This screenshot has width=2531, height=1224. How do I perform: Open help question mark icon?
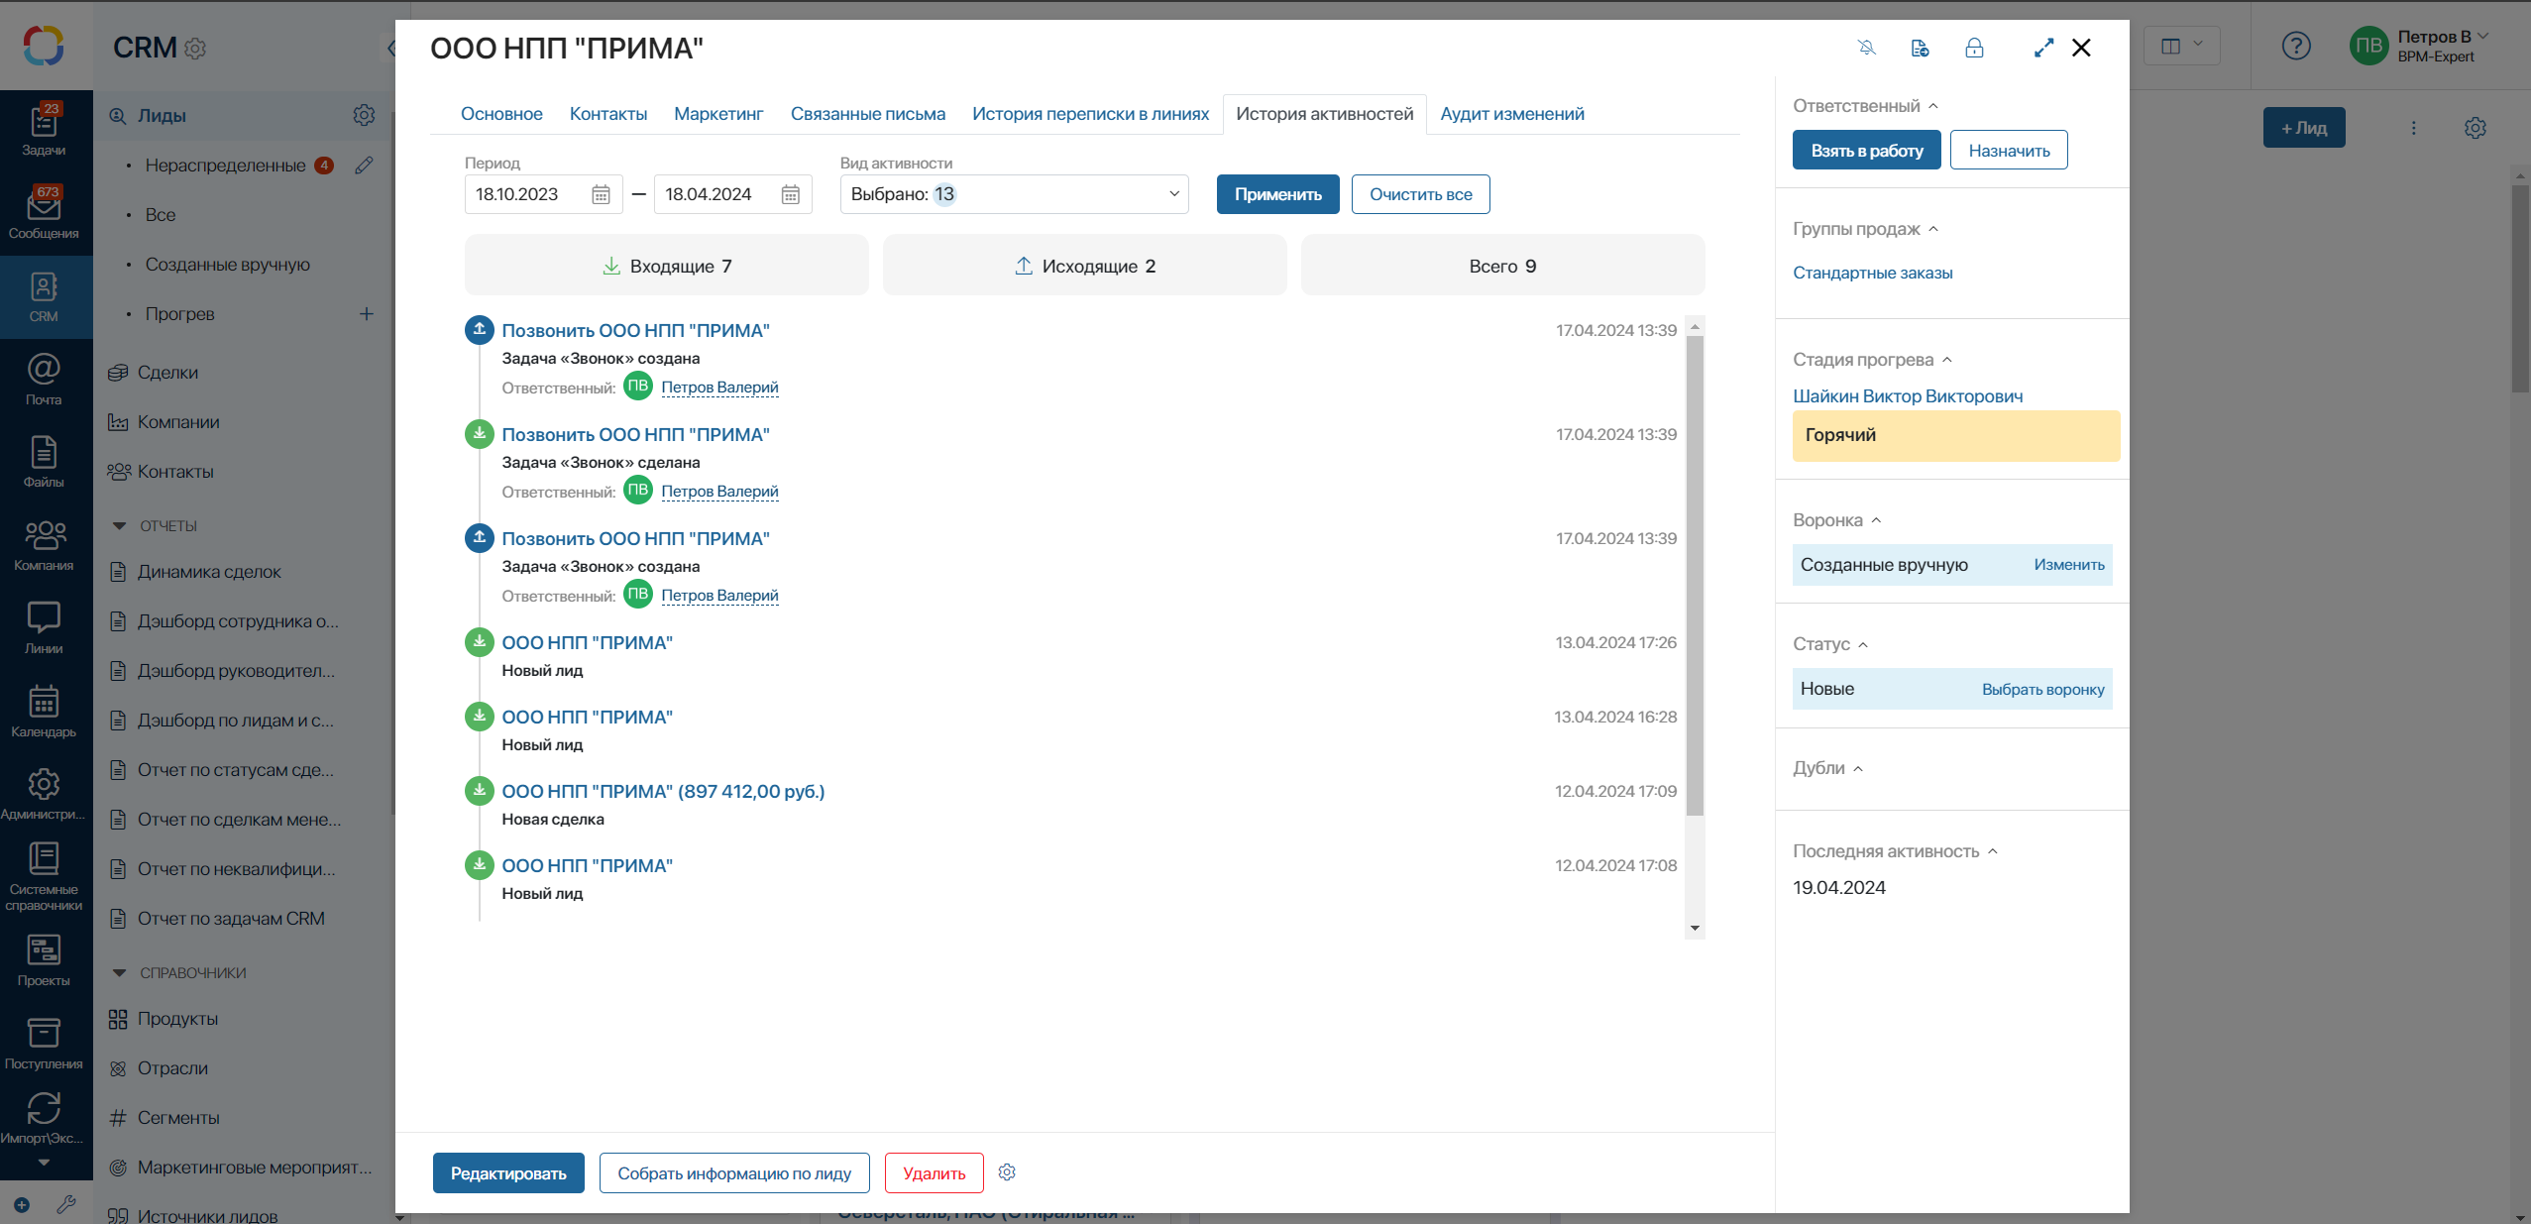point(2295,46)
